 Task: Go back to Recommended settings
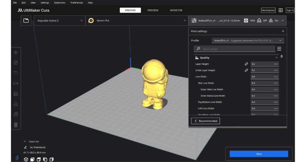pos(206,121)
